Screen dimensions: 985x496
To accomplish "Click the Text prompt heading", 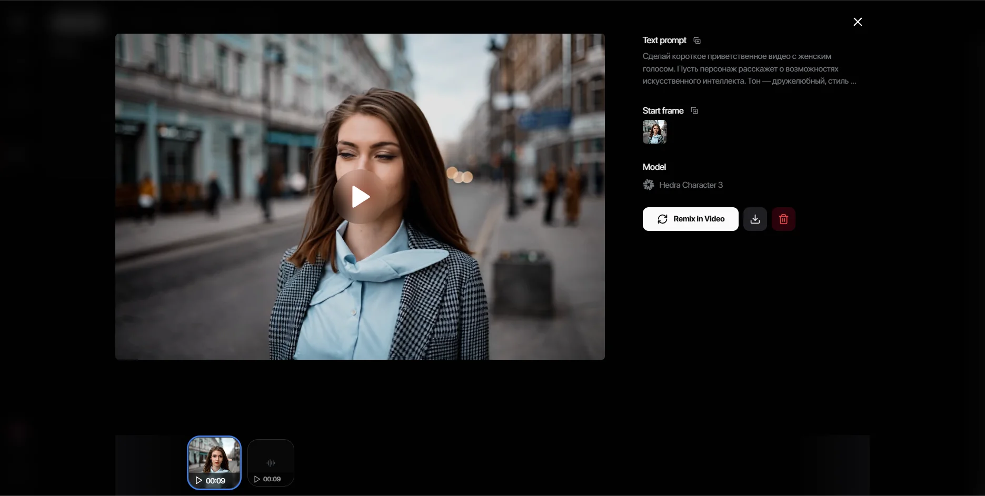I will [x=664, y=41].
